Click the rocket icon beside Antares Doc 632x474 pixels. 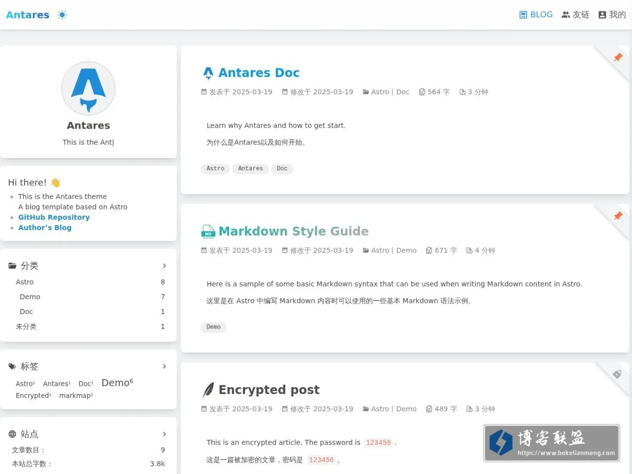coord(209,73)
